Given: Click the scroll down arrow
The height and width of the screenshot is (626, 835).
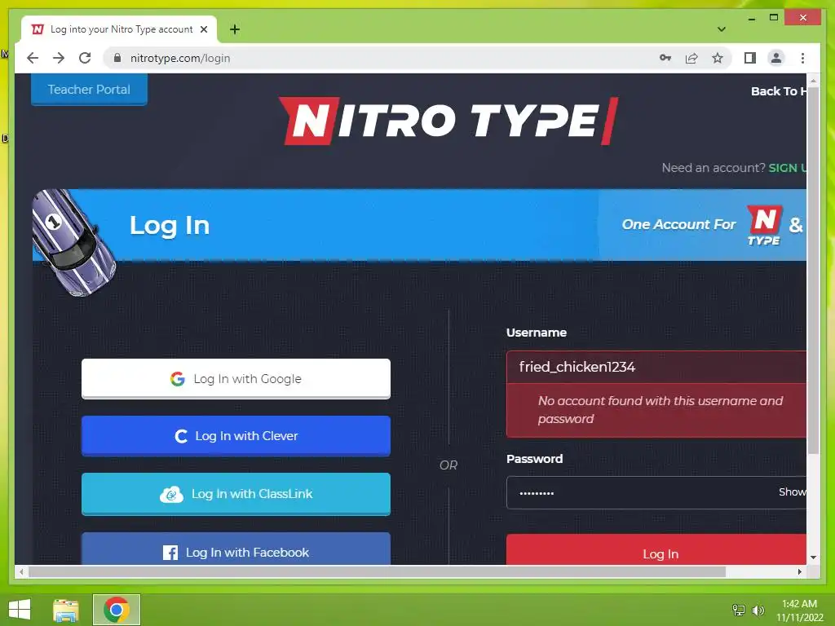Looking at the screenshot, I should pyautogui.click(x=813, y=558).
